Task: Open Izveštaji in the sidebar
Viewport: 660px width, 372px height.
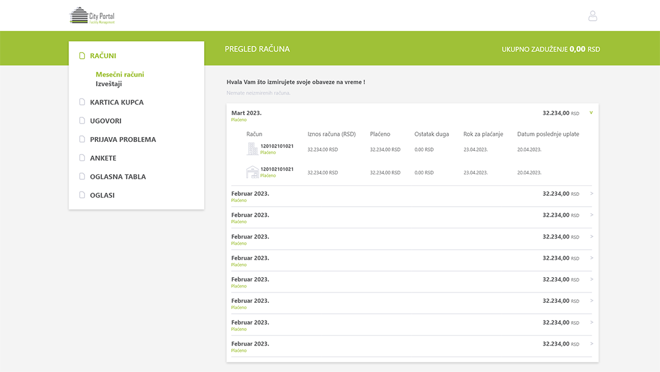Action: [109, 84]
